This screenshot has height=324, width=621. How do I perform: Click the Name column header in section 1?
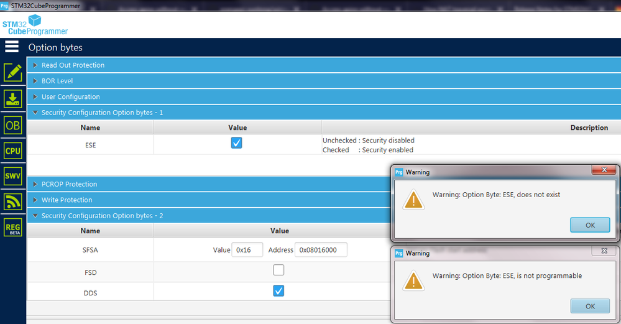pos(90,127)
